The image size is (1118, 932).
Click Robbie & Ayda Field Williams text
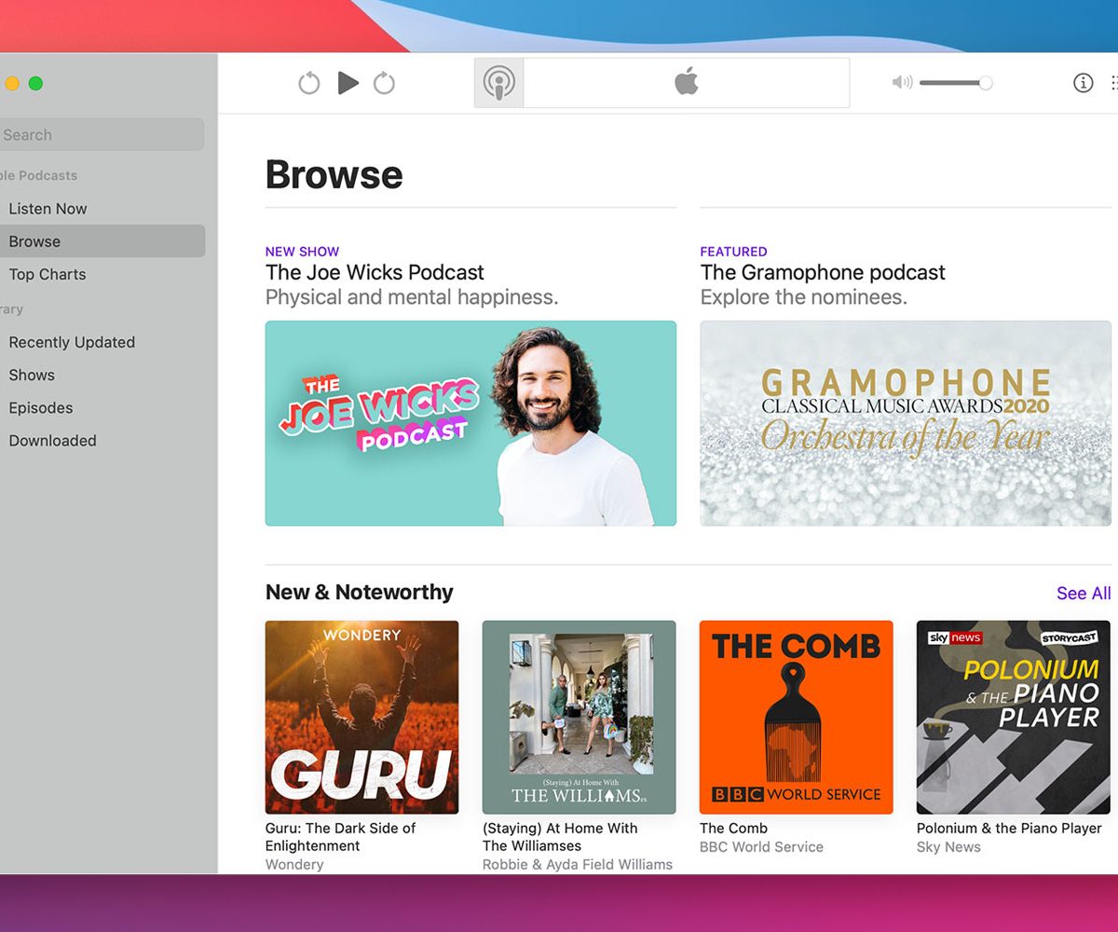[577, 864]
